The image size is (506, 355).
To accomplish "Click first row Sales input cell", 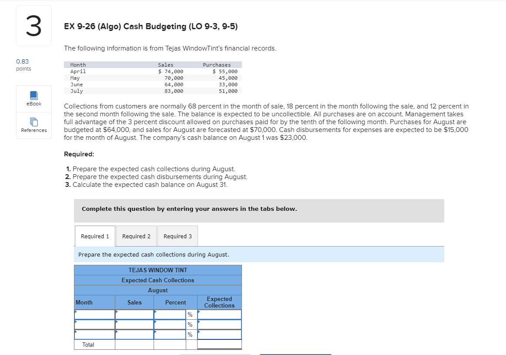I will 134,314.
